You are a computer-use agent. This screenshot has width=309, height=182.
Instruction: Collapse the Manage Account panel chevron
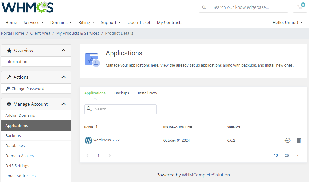(x=63, y=104)
